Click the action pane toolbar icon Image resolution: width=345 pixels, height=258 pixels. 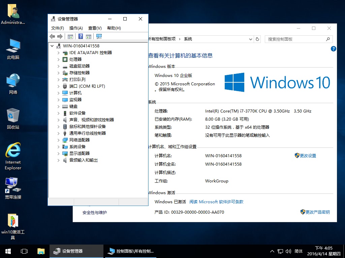pyautogui.click(x=89, y=36)
